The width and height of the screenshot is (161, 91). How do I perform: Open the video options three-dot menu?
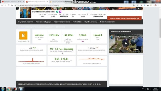[x=140, y=37]
